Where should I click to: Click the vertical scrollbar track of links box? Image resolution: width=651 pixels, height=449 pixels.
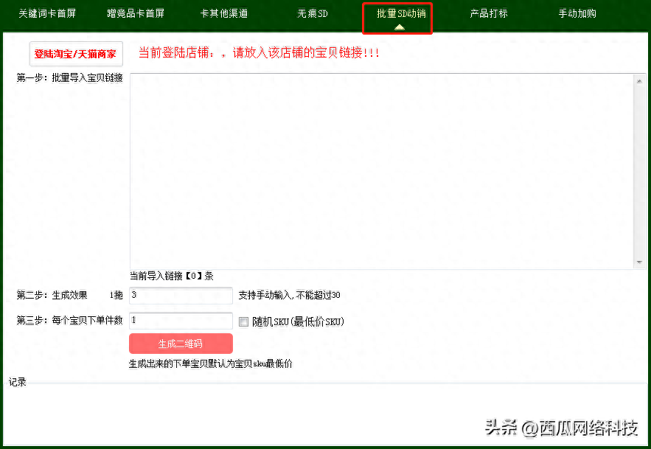tap(639, 171)
